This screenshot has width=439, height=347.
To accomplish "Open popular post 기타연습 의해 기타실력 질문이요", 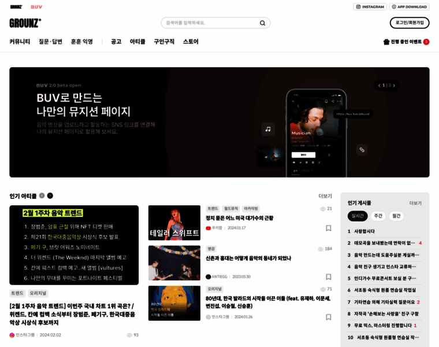I will coord(384,302).
